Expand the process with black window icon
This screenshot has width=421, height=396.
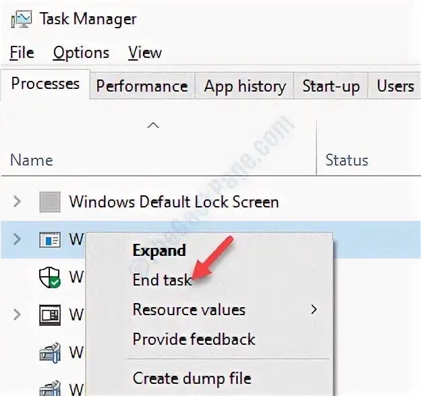[x=17, y=315]
